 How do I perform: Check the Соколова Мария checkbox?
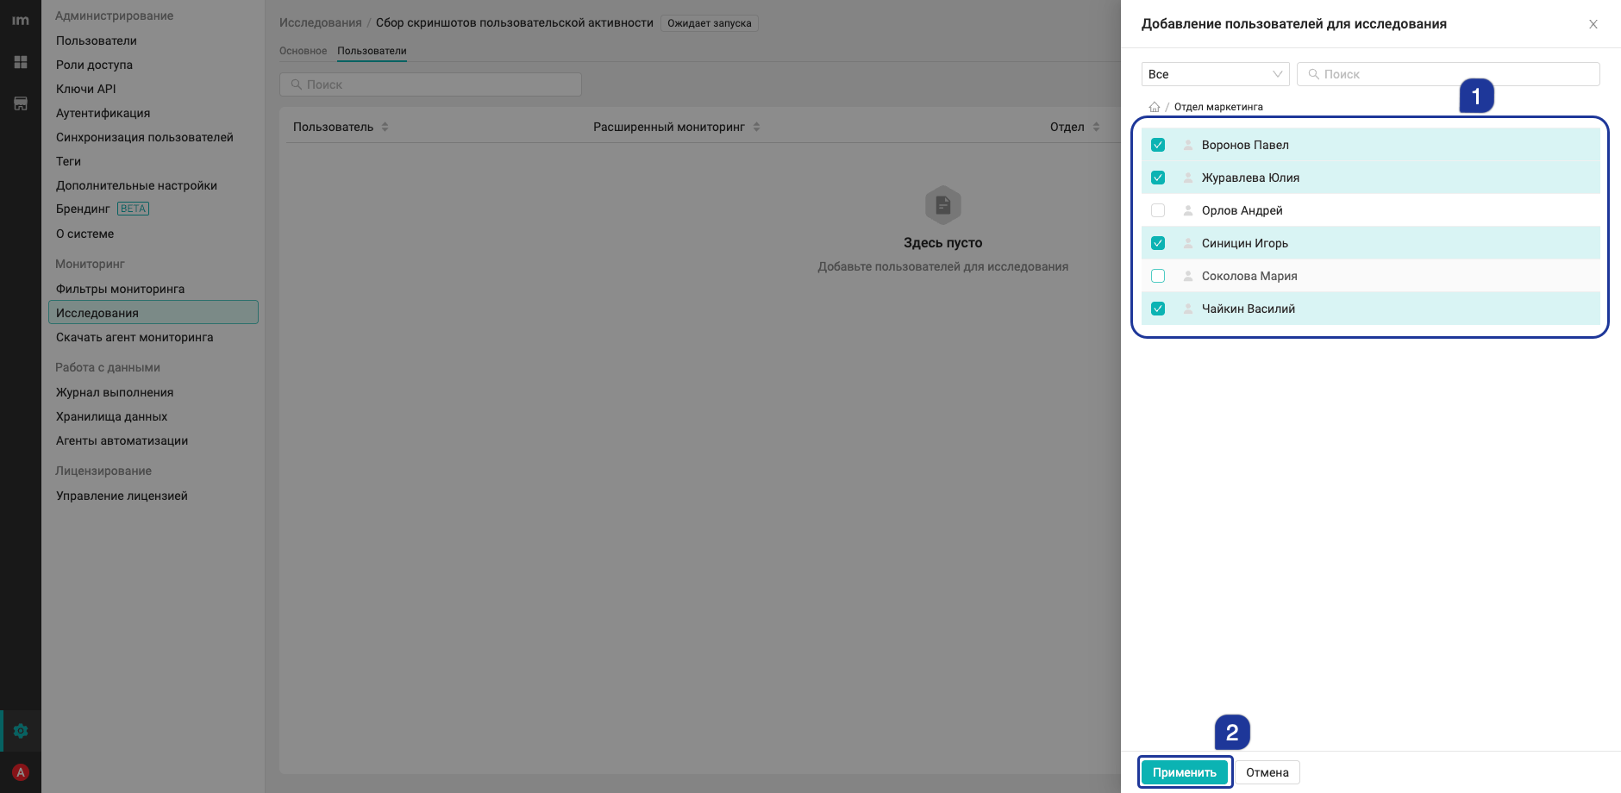click(x=1158, y=276)
